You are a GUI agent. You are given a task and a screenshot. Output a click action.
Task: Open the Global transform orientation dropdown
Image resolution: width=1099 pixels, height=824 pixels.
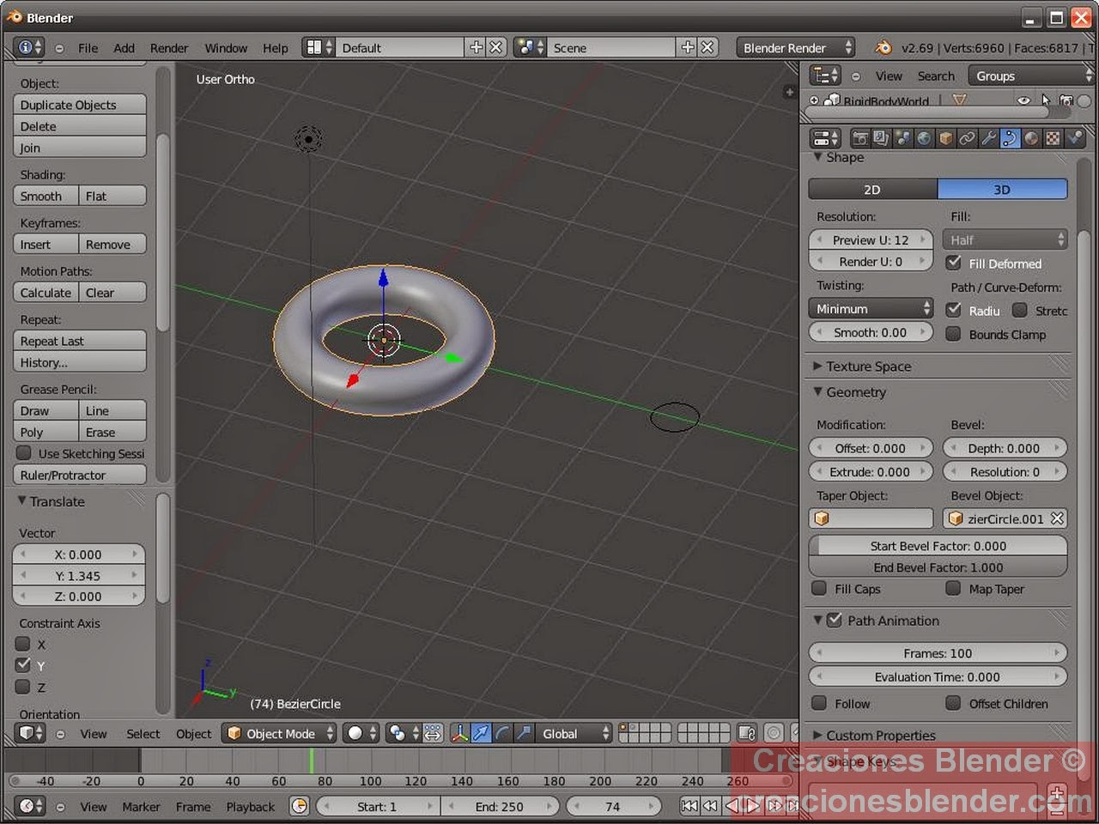571,733
